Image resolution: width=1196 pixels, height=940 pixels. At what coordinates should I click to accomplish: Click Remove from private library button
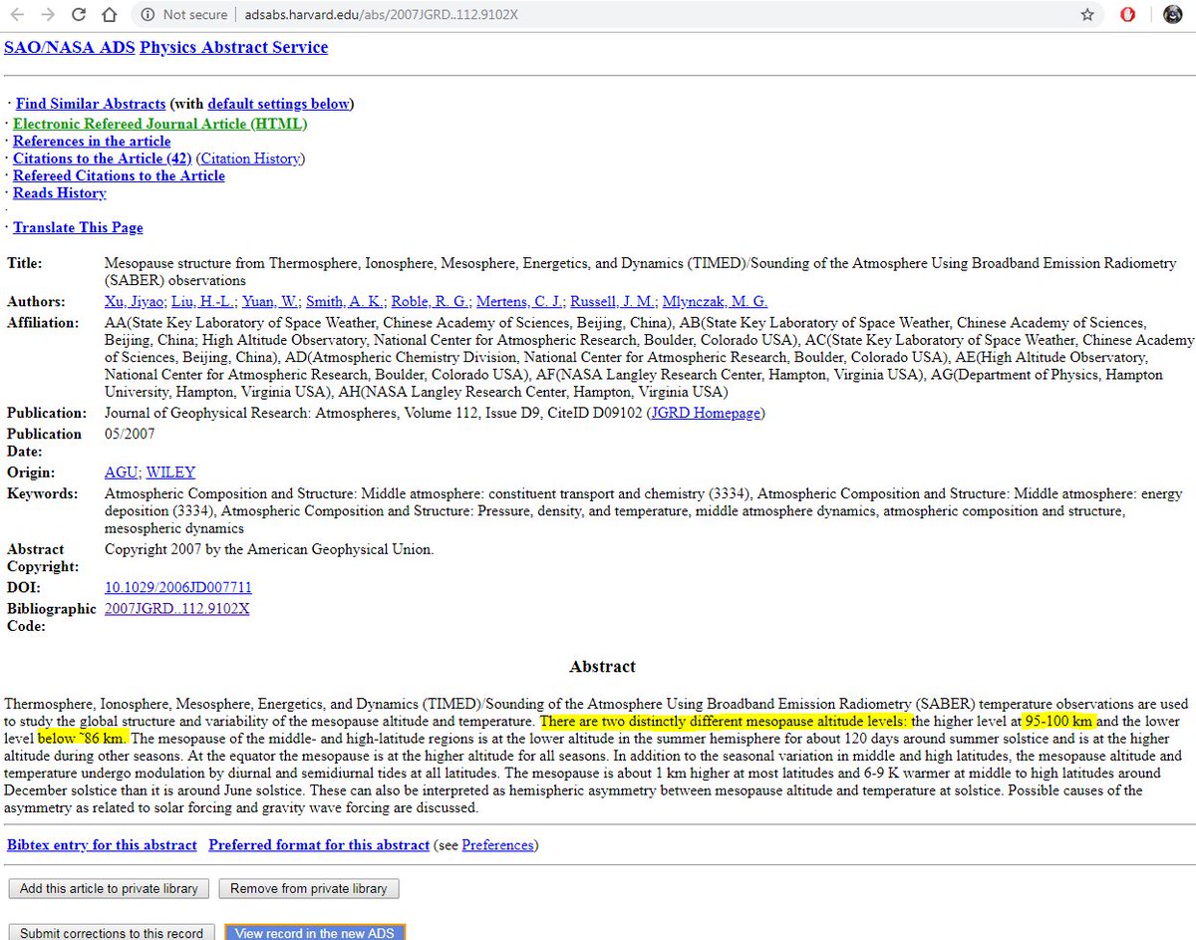tap(309, 888)
